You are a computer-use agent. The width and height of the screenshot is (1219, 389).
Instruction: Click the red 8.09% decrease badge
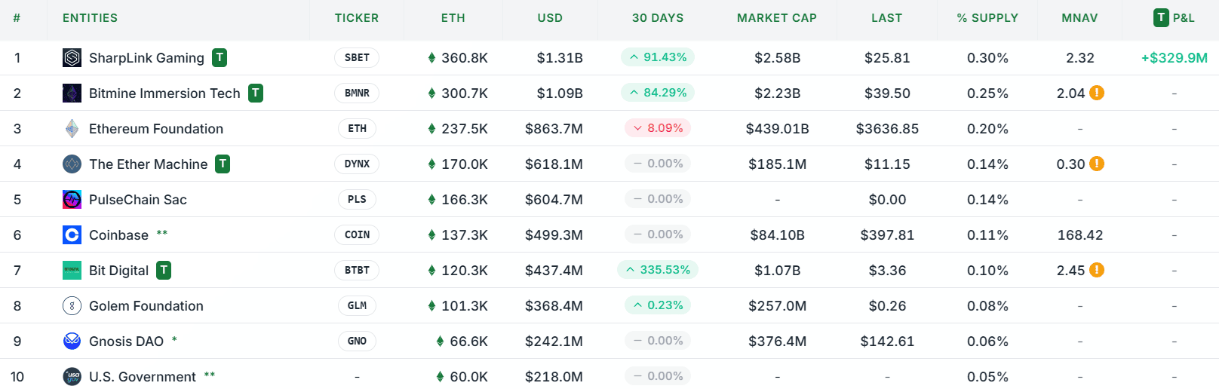coord(658,128)
